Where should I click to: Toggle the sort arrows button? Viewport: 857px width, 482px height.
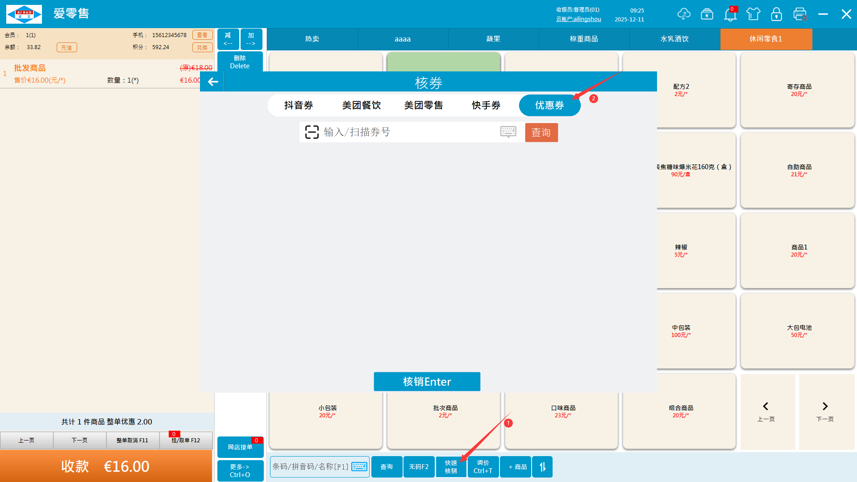542,467
